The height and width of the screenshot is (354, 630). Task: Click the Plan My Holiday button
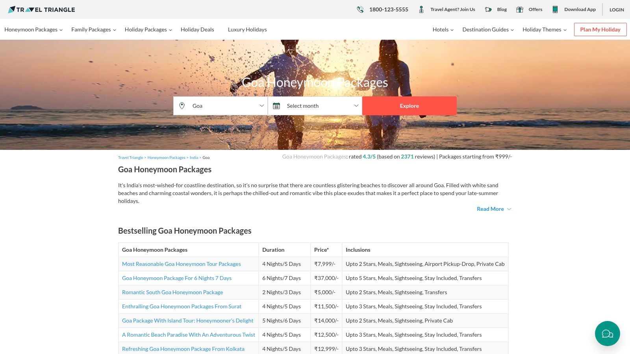click(x=600, y=29)
